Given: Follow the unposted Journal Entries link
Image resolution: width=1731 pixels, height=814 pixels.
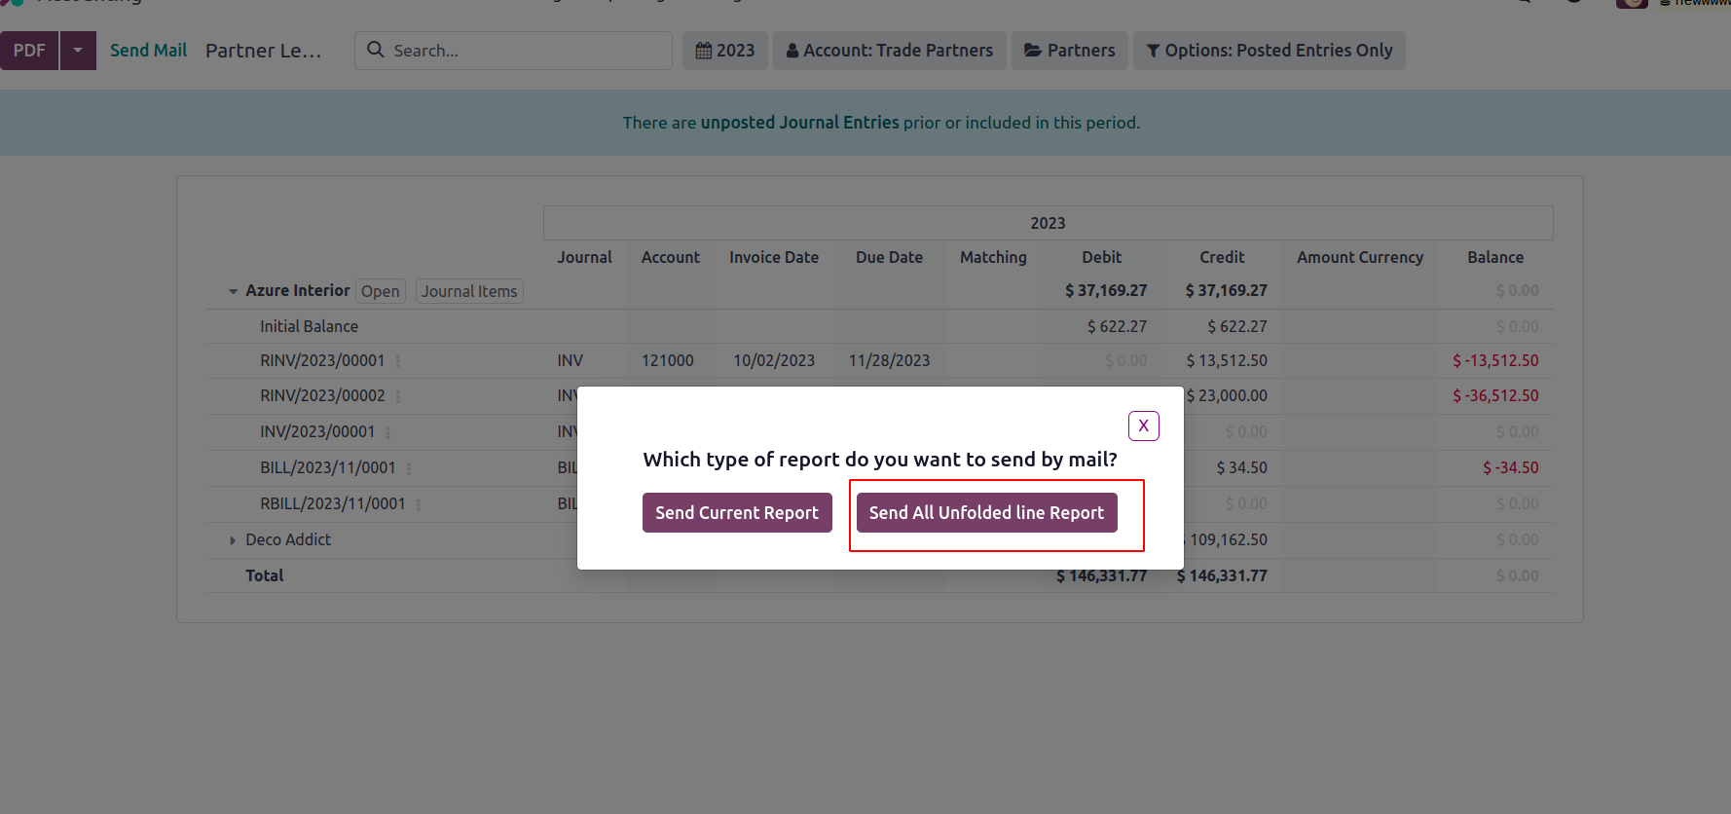Looking at the screenshot, I should 799,123.
